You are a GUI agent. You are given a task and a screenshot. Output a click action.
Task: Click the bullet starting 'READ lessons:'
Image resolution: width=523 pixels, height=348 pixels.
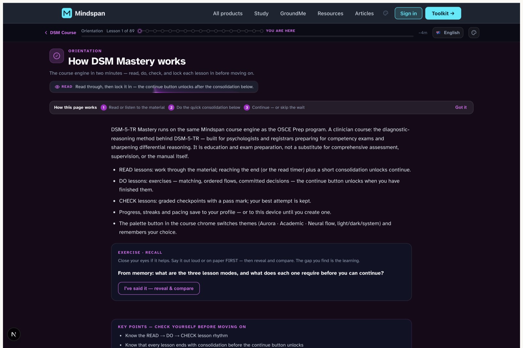coord(265,170)
